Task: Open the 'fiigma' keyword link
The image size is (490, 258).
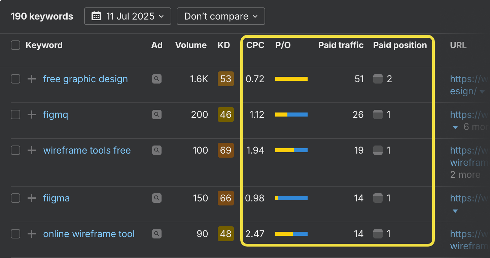Action: [56, 198]
